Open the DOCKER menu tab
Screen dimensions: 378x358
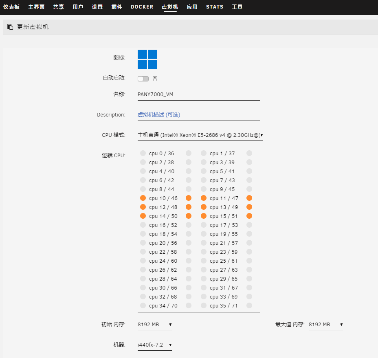[142, 7]
